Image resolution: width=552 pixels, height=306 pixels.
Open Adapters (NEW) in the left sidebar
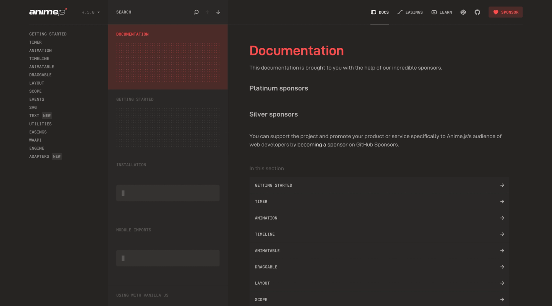click(45, 156)
